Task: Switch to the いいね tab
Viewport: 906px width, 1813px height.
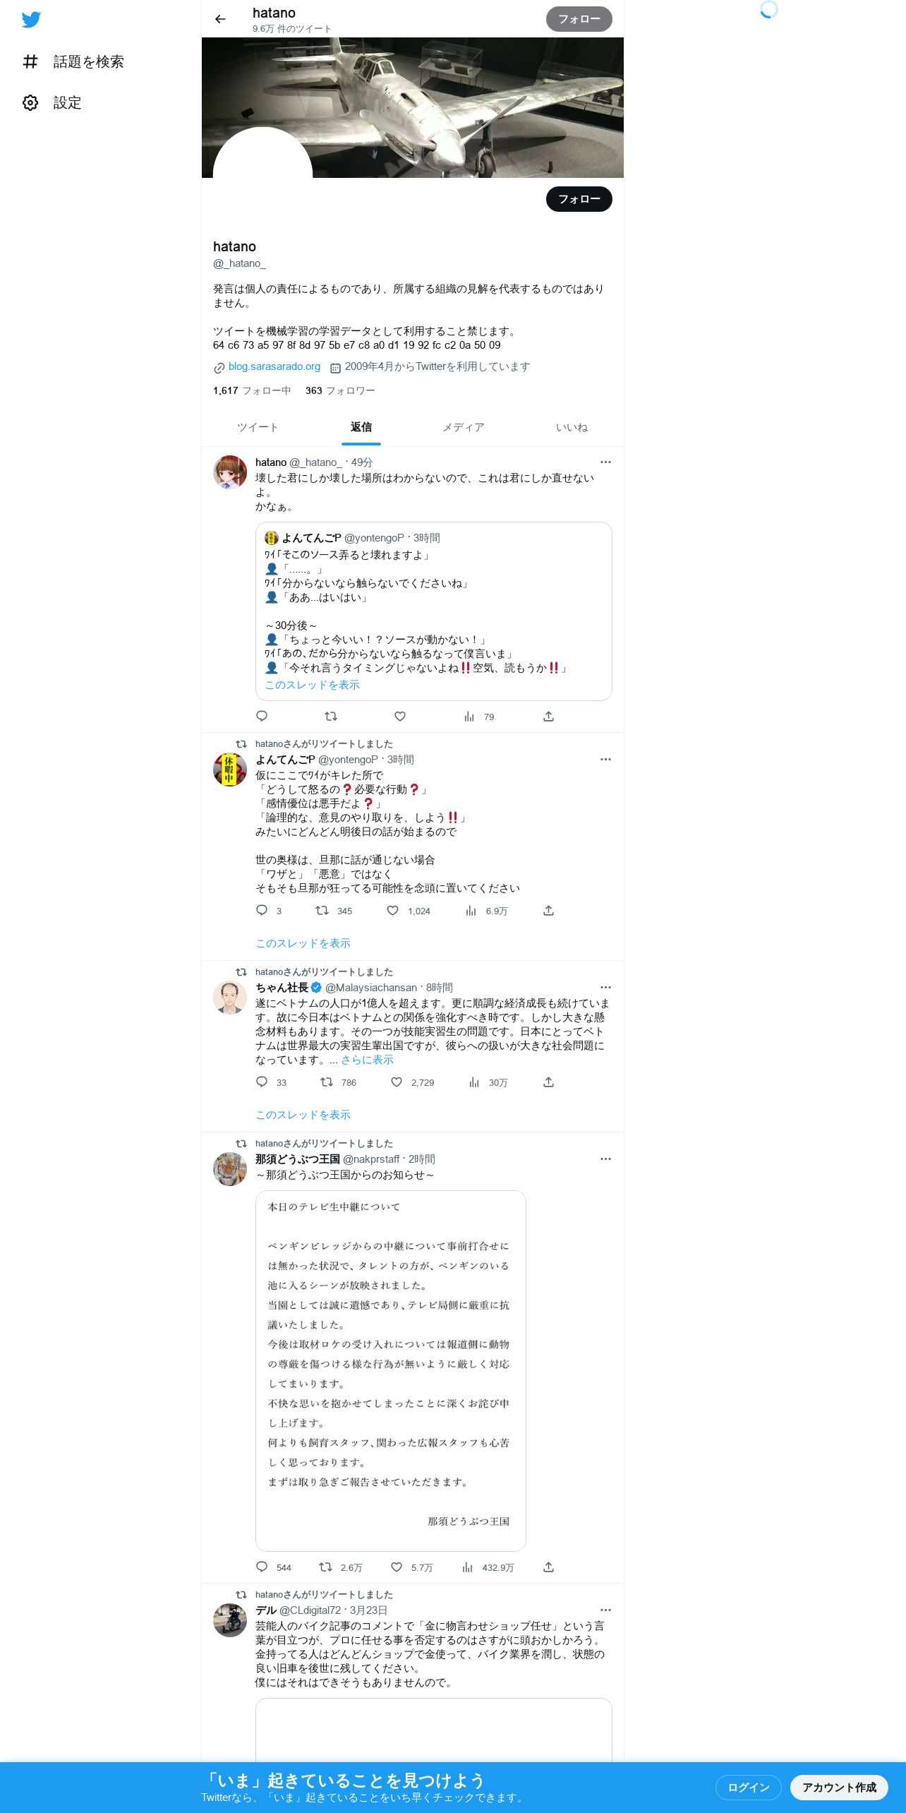Action: pos(572,427)
